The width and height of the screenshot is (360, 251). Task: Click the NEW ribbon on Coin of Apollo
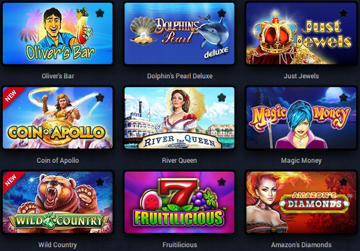click(12, 96)
